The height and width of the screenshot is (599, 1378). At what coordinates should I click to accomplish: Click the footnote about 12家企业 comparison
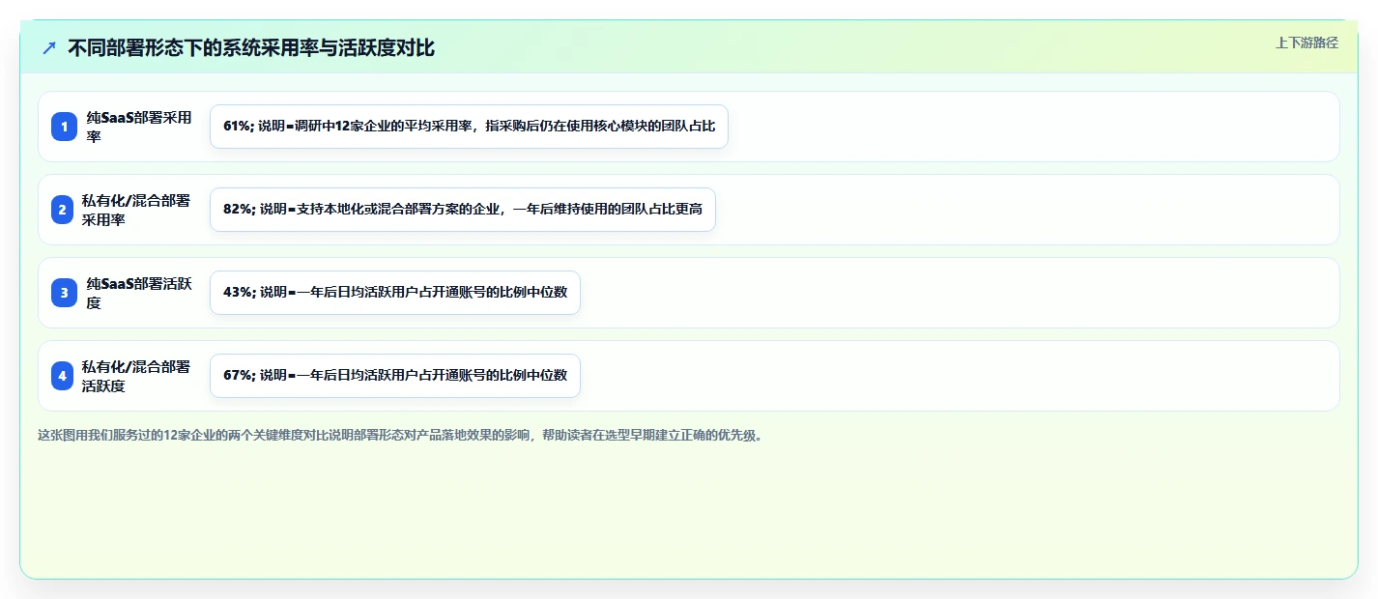coord(400,435)
